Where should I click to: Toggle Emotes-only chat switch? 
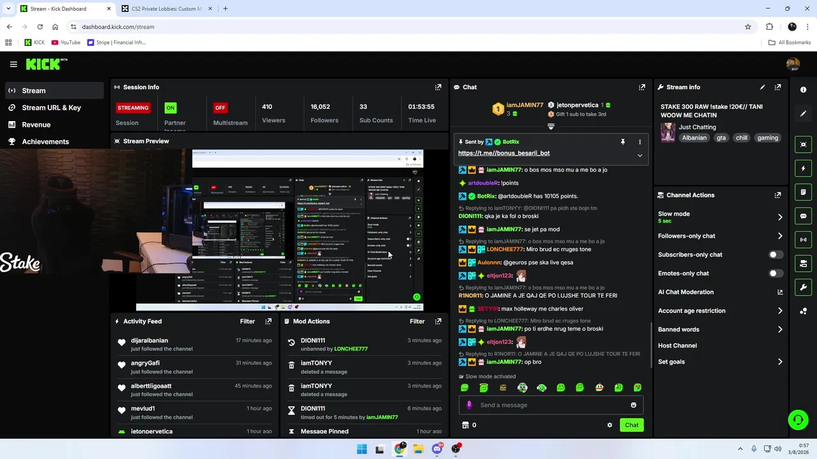pos(775,273)
